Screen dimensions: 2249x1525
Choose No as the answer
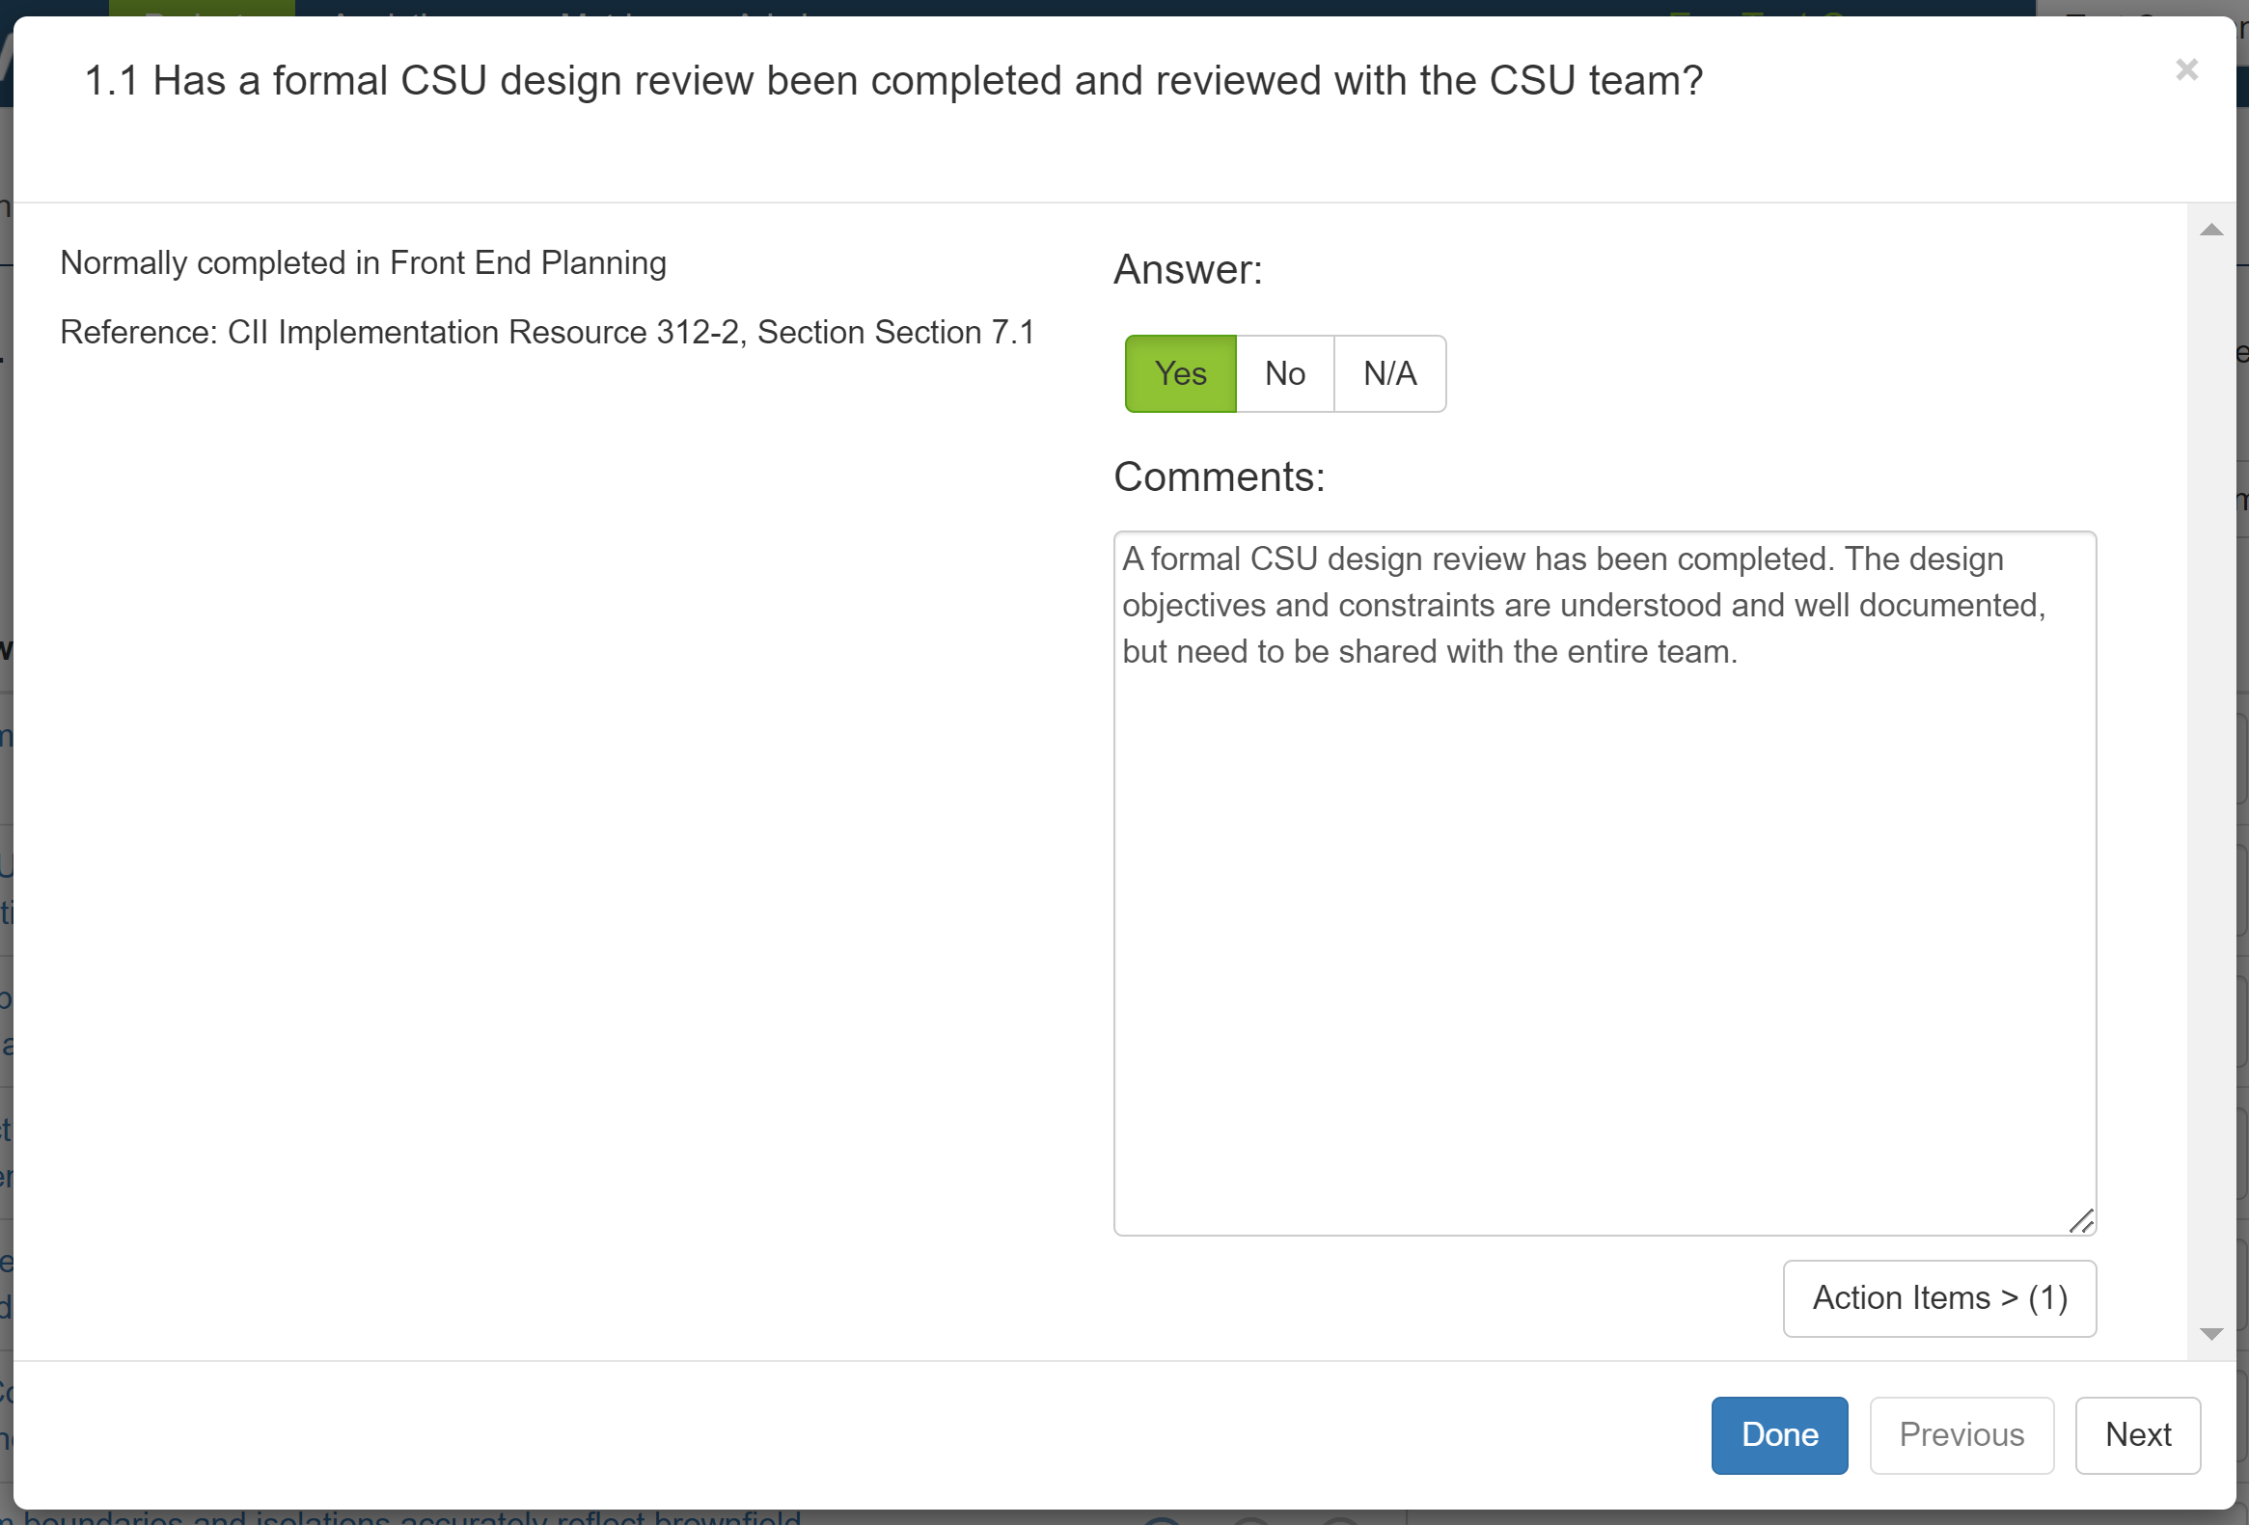(1284, 373)
